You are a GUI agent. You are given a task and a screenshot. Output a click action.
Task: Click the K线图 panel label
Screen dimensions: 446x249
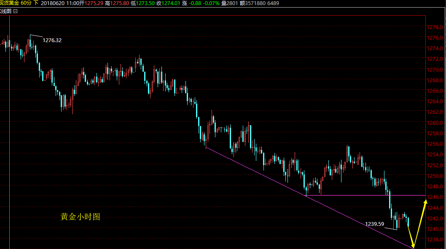5,11
